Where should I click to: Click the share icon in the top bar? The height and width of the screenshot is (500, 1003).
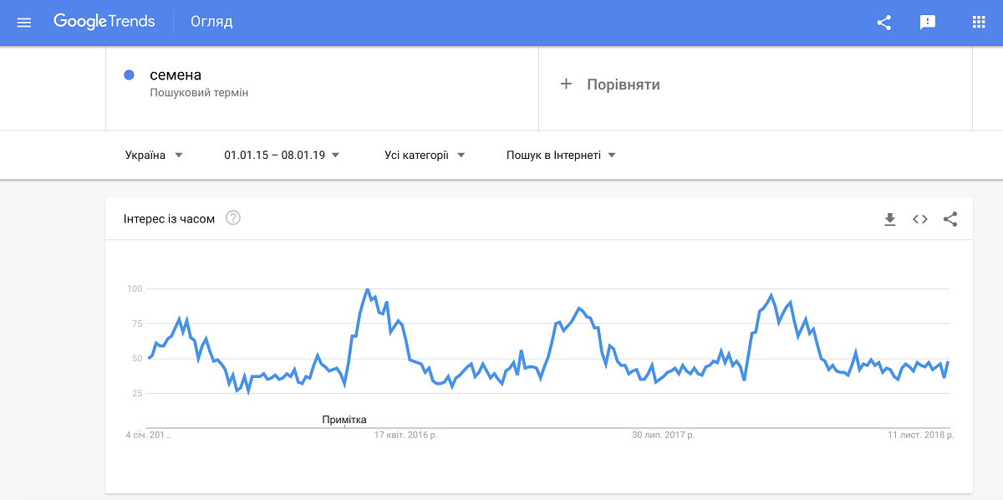[883, 23]
